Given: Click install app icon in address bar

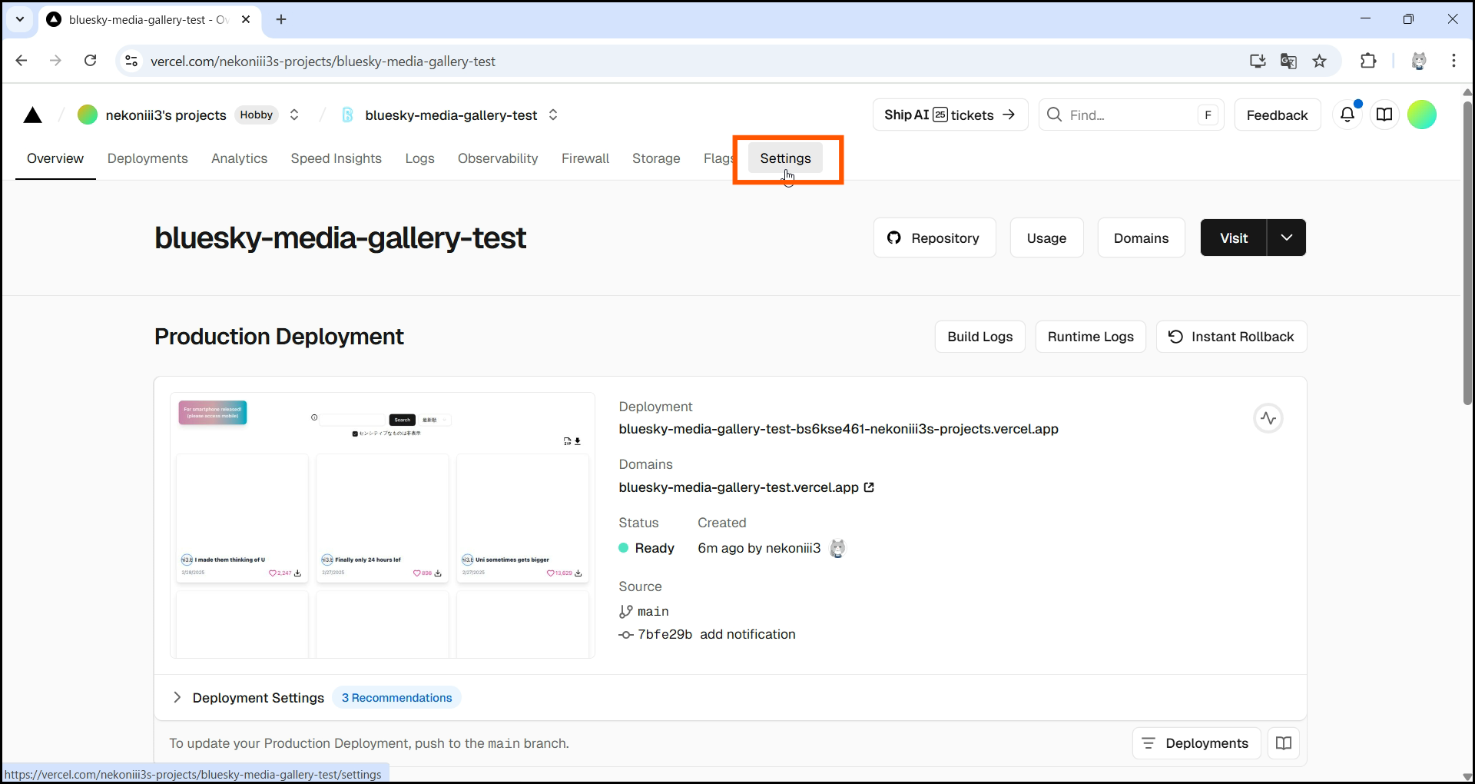Looking at the screenshot, I should click(1258, 61).
